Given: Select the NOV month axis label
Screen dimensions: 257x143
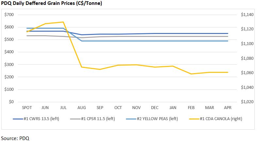Looking at the screenshot, I should 136,107.
